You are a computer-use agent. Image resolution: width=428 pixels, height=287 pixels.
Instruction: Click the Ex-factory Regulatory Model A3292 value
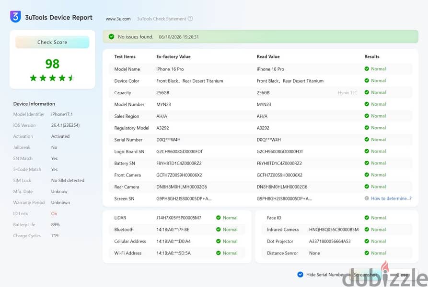coord(162,128)
